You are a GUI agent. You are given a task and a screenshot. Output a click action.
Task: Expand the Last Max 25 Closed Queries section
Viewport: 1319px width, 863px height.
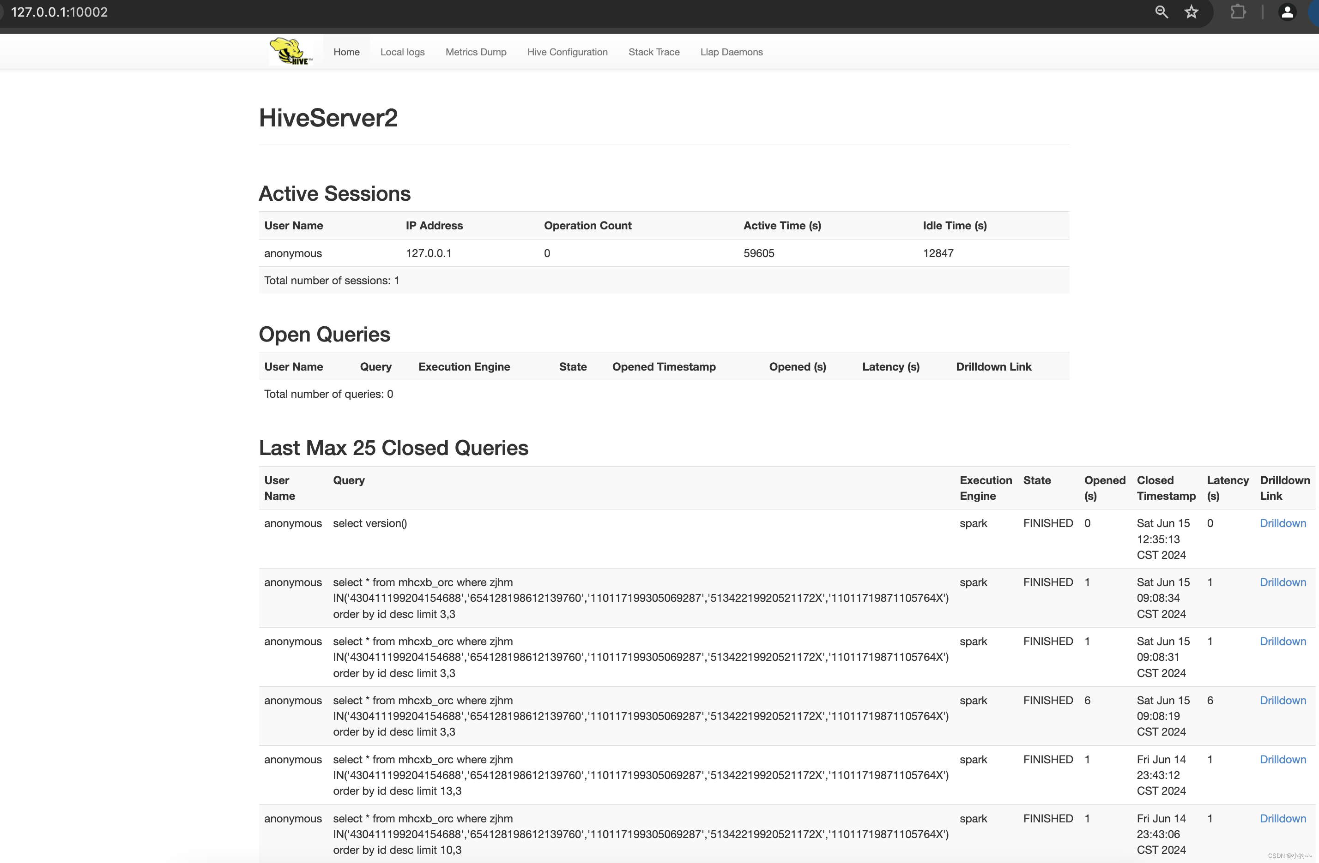click(x=393, y=447)
